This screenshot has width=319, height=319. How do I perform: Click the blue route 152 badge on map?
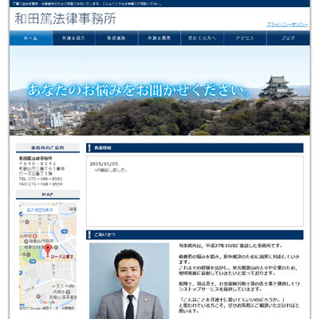tap(64, 231)
